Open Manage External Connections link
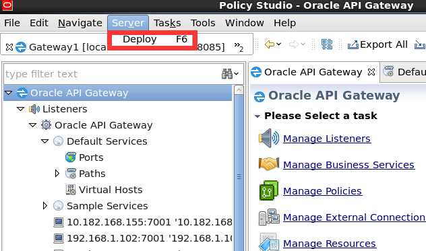426x251 pixels. 355,217
